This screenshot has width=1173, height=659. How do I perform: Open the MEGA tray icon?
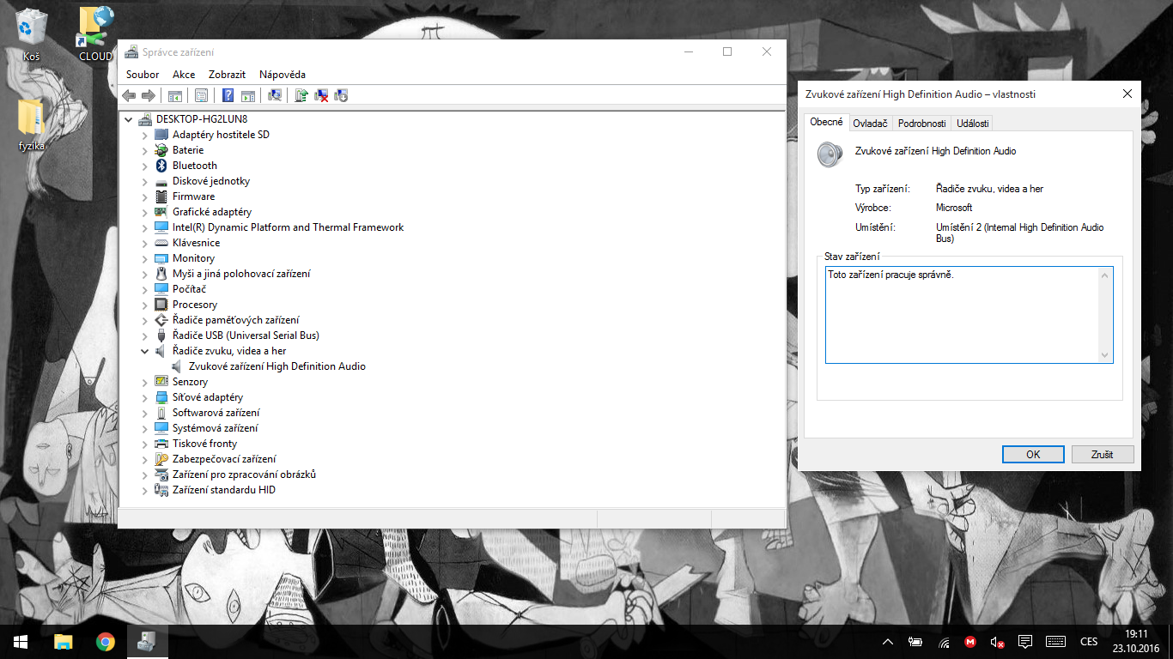970,642
